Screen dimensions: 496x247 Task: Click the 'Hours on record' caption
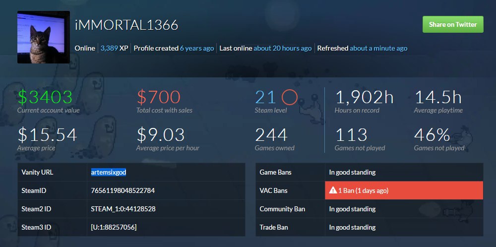point(357,111)
